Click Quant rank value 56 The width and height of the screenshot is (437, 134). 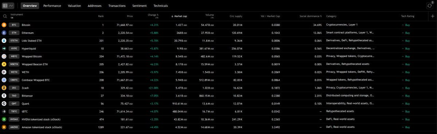(102, 103)
